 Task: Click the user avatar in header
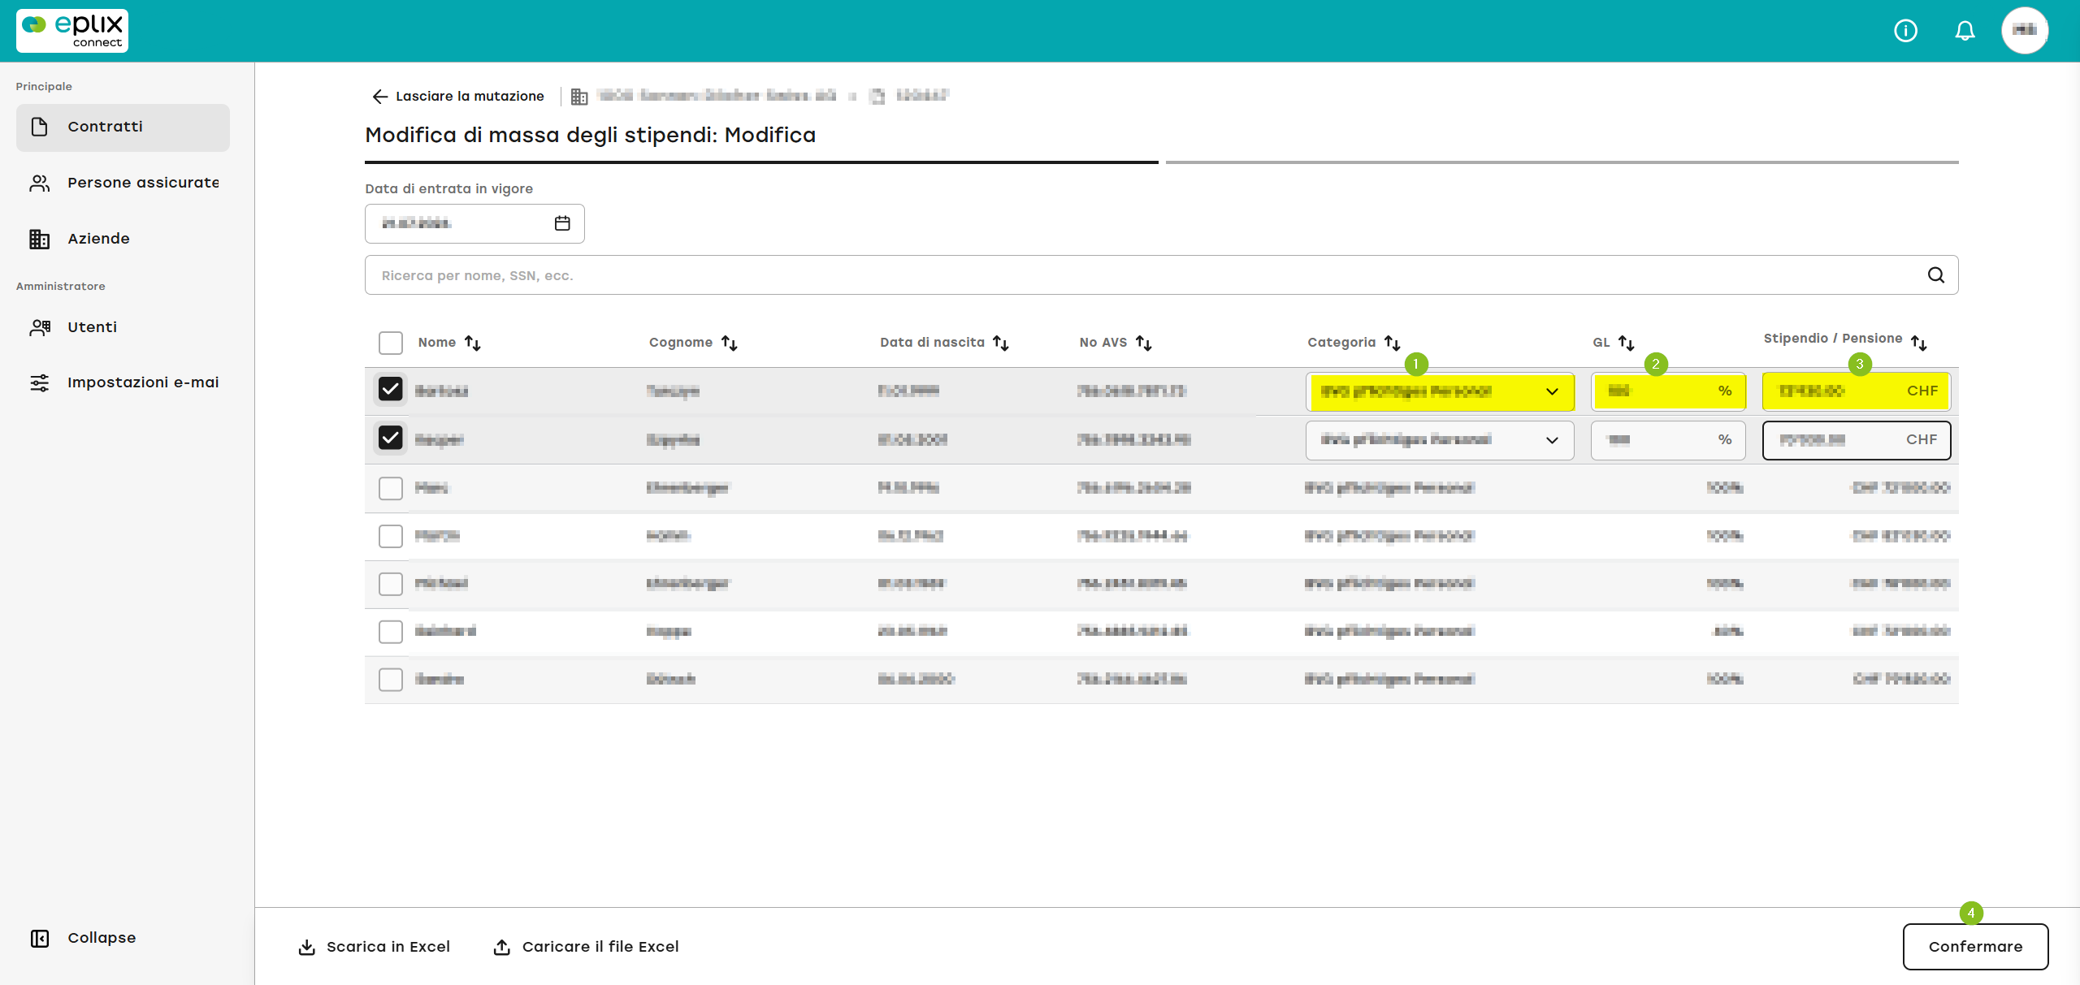point(2025,31)
